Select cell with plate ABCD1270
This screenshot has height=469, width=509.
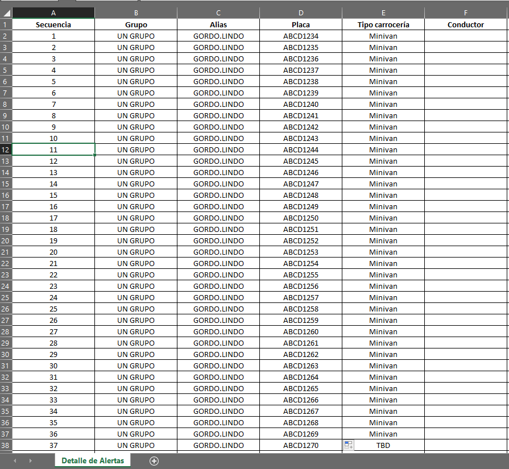(301, 445)
